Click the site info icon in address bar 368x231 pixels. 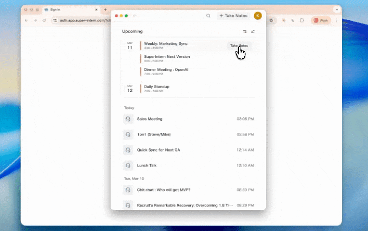pos(55,20)
